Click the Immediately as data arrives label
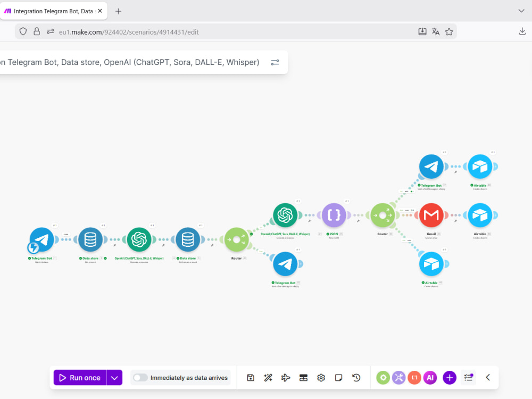Viewport: 532px width, 399px height. (189, 378)
